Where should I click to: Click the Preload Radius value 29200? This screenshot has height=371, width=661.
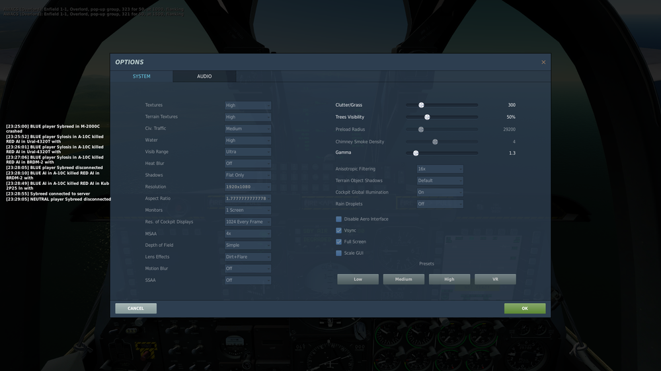[x=509, y=129]
